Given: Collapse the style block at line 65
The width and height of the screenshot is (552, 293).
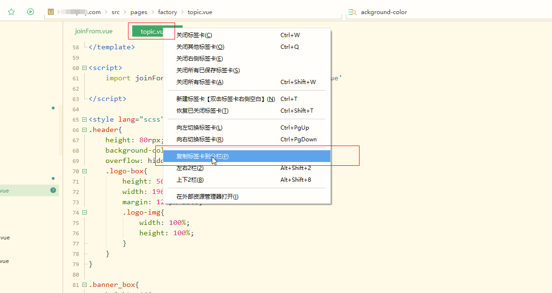Looking at the screenshot, I should tap(85, 119).
